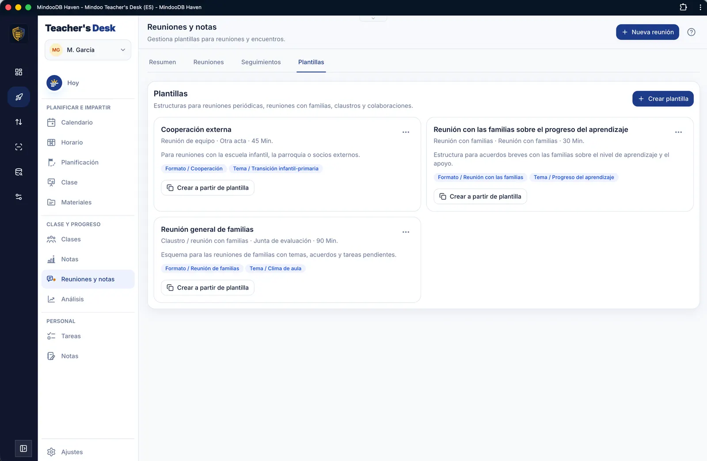Image resolution: width=707 pixels, height=461 pixels.
Task: Create from Reunión general de familias template
Action: (x=208, y=287)
